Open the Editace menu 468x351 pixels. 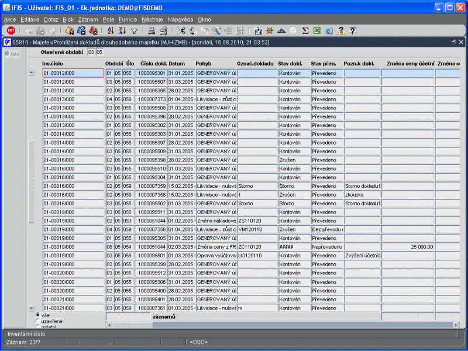click(30, 19)
